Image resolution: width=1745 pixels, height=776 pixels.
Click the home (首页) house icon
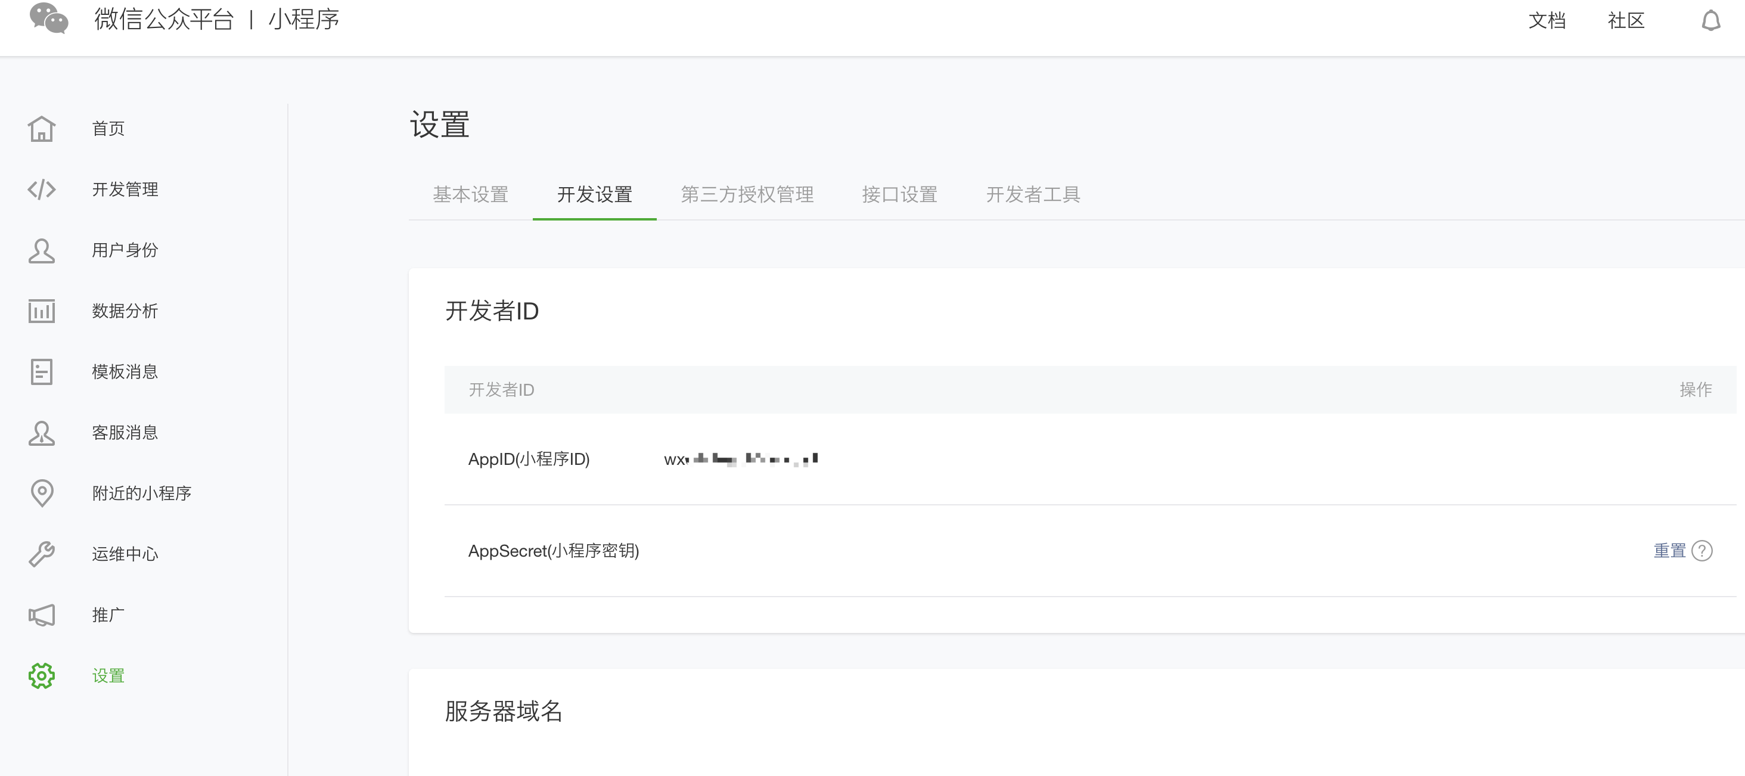click(41, 129)
